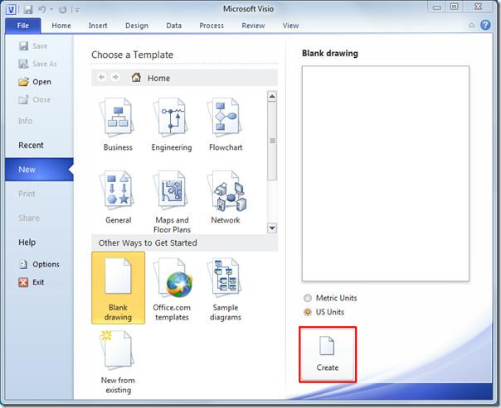Open the Business template category

pyautogui.click(x=118, y=125)
